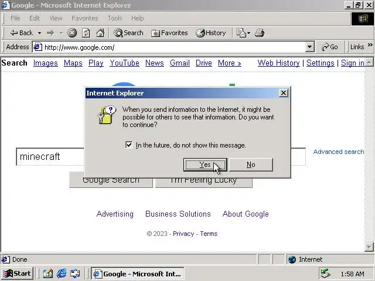The image size is (375, 281).
Task: Open the Maps link
Action: (x=73, y=63)
